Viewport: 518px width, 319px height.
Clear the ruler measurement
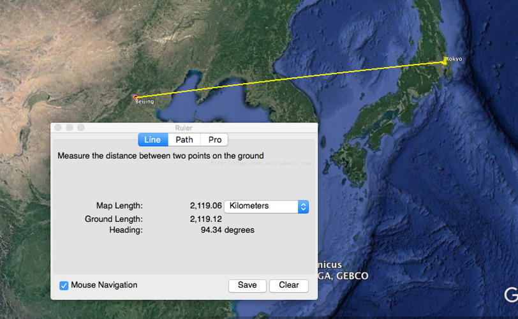click(289, 285)
